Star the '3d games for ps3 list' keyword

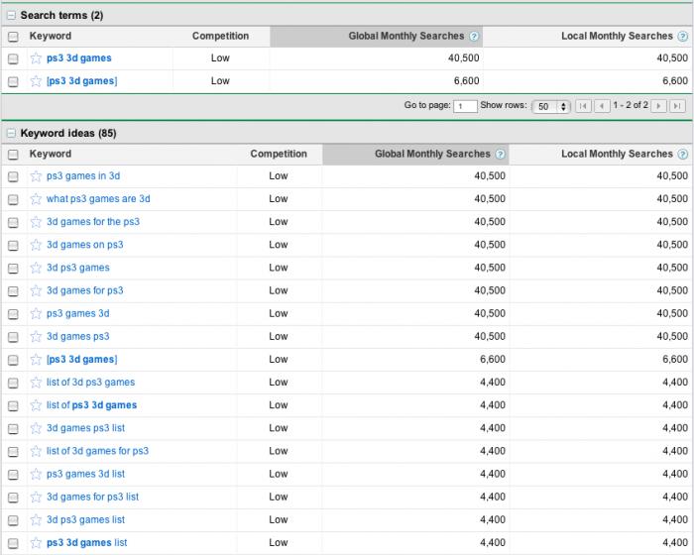click(36, 497)
